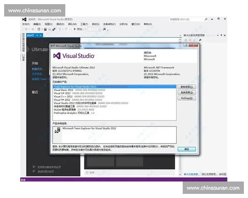Open the 分析(N) menu

pos(124,24)
